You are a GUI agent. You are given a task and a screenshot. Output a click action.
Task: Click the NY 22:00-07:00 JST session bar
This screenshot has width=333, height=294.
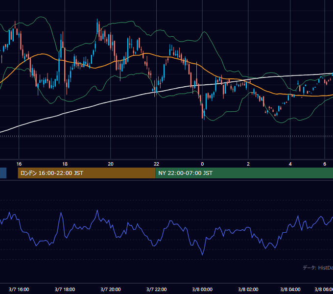click(244, 173)
